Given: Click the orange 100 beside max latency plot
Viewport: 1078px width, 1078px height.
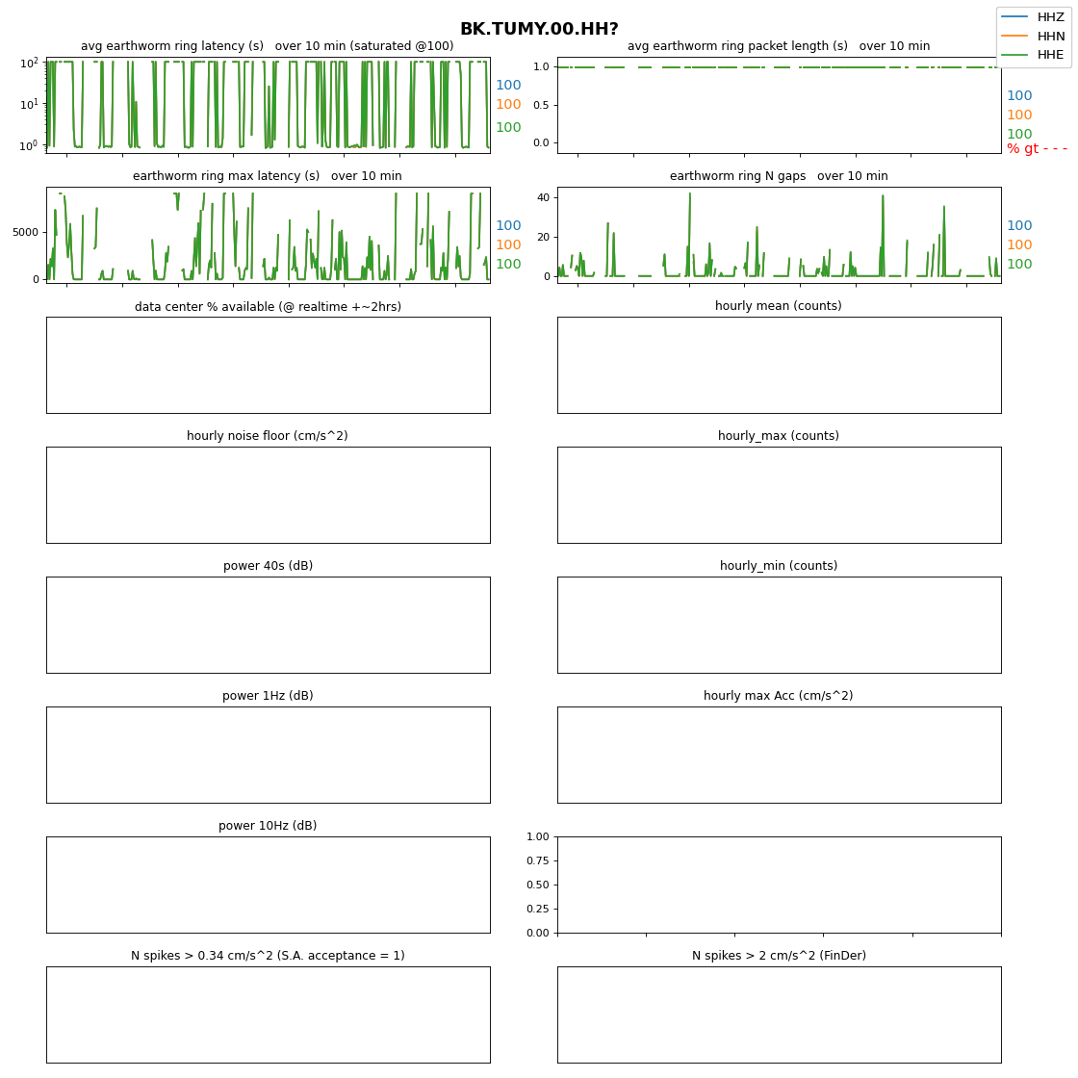Looking at the screenshot, I should 508,244.
